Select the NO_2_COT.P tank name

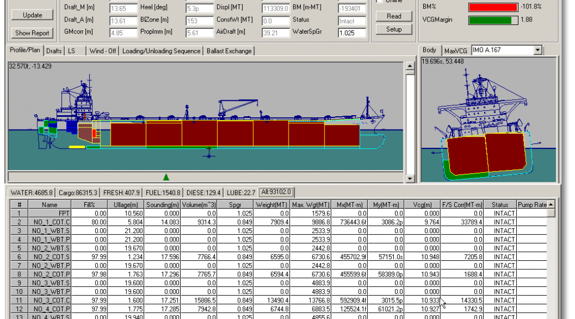pyautogui.click(x=49, y=274)
